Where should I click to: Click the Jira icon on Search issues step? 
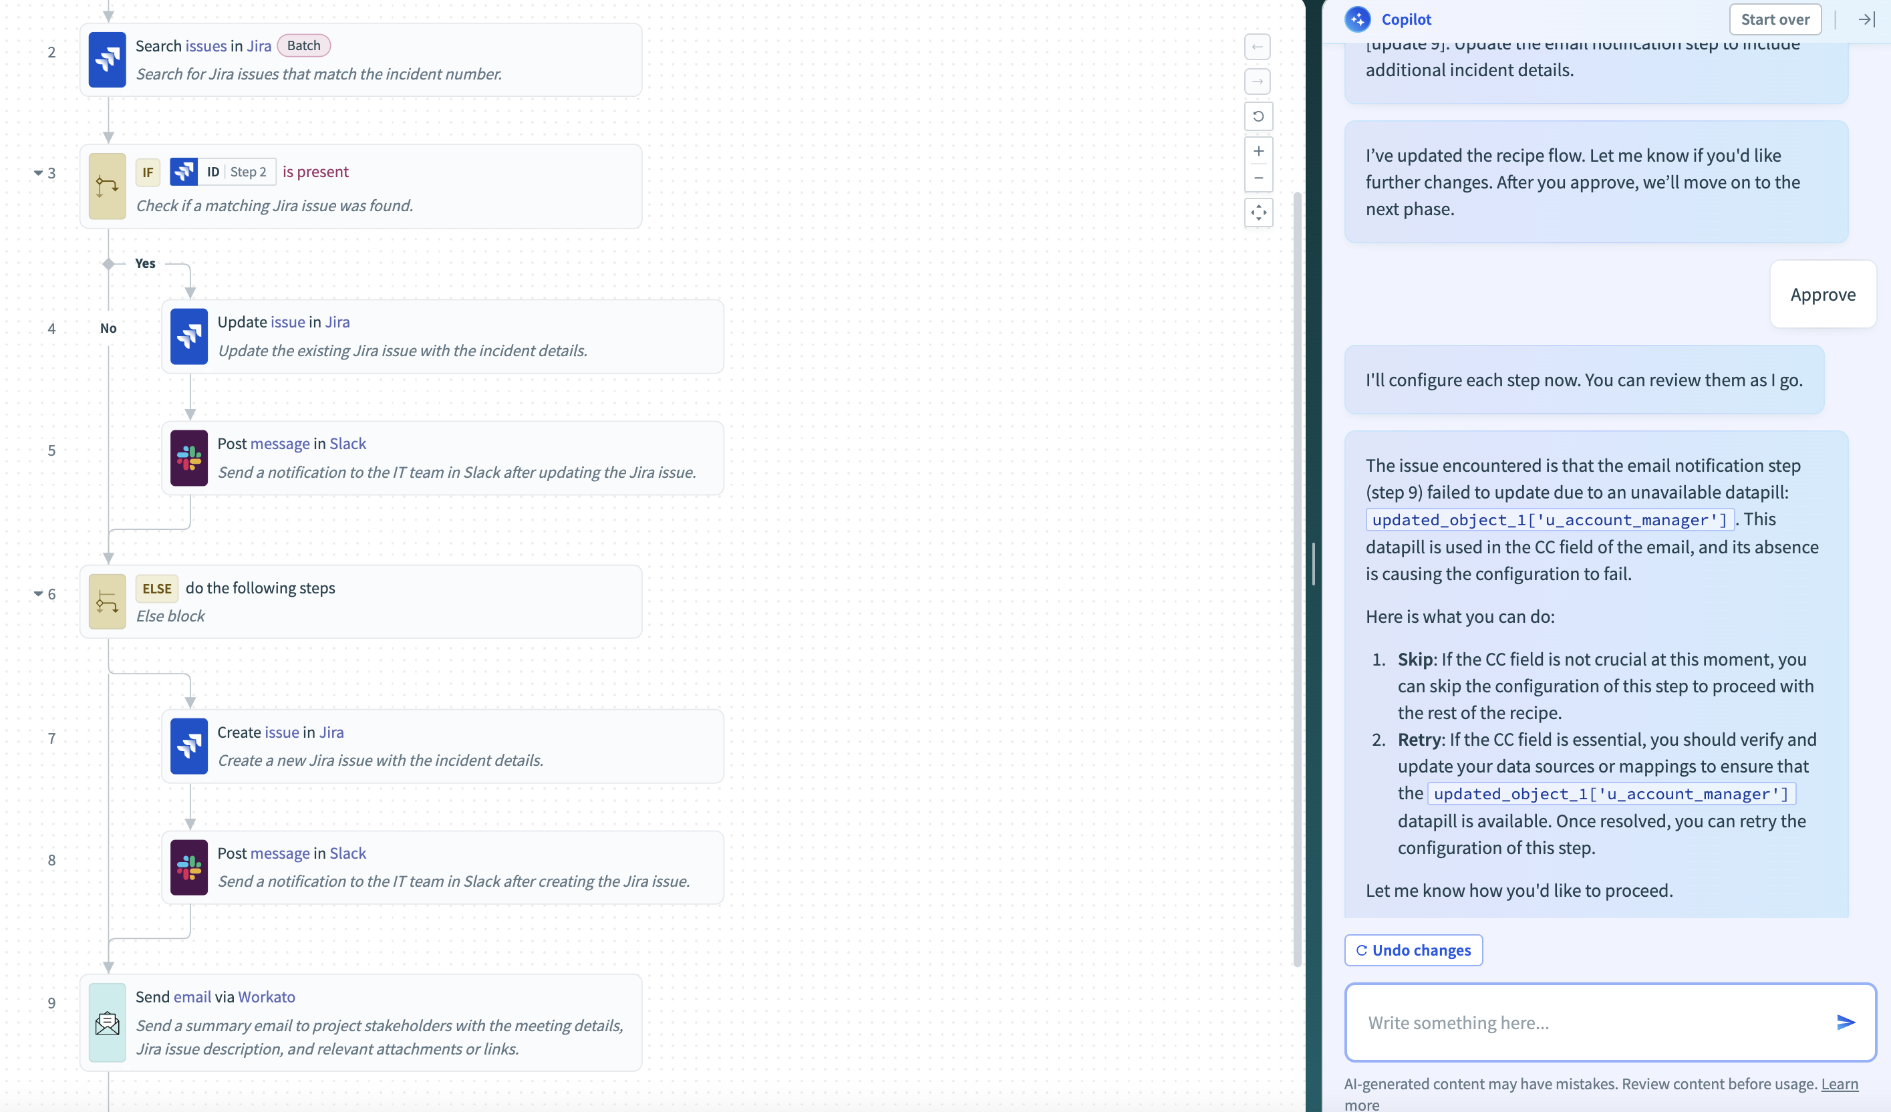tap(108, 59)
